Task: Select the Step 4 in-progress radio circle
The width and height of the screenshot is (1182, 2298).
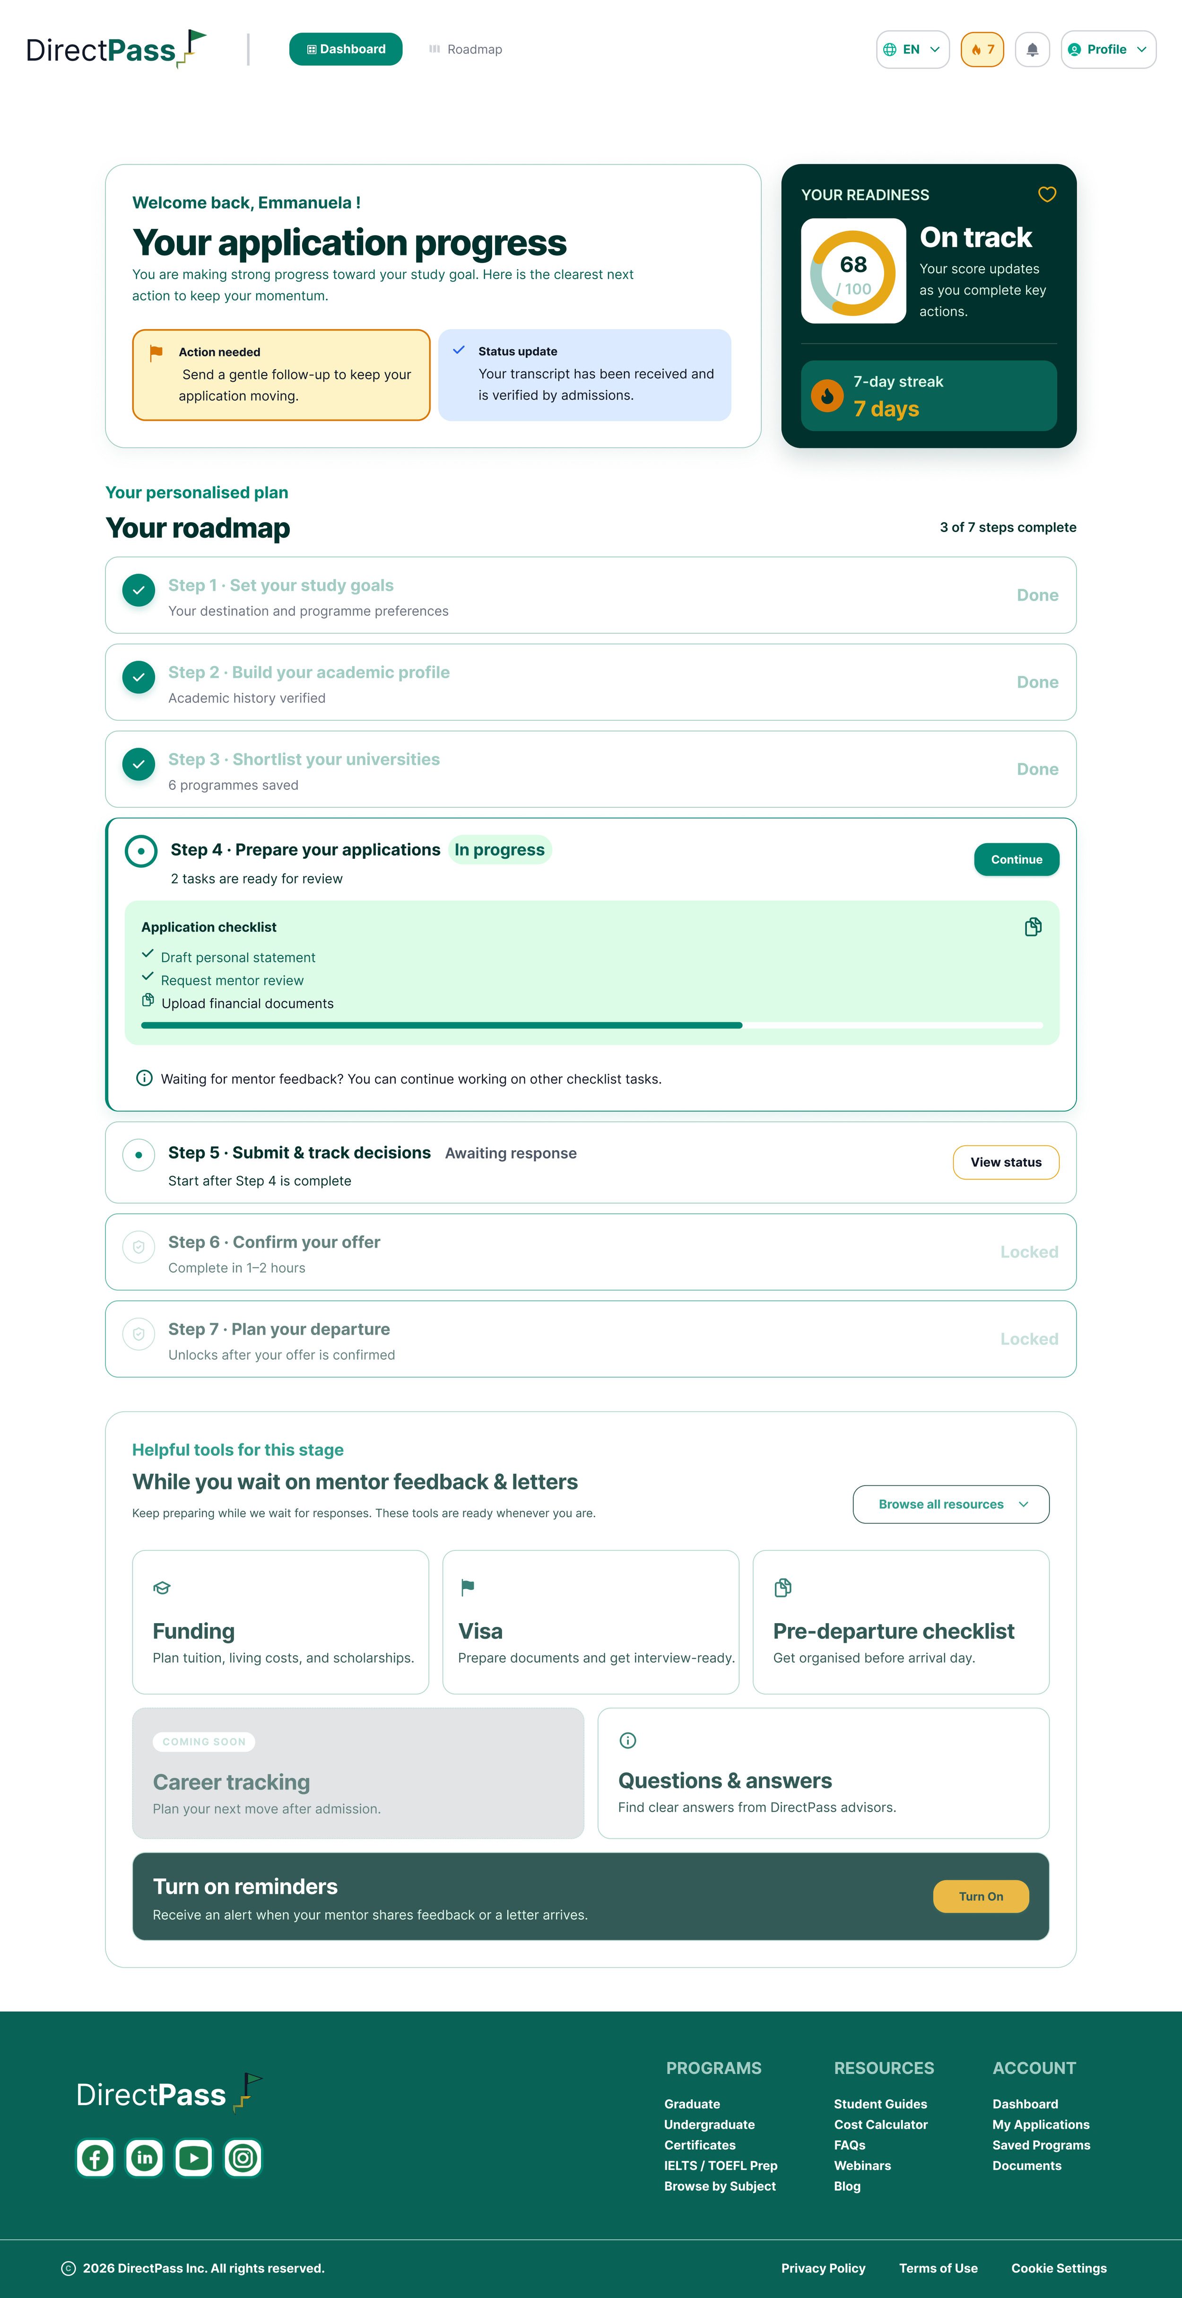Action: (x=141, y=851)
